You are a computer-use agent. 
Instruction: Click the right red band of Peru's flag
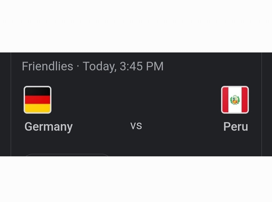(x=245, y=100)
